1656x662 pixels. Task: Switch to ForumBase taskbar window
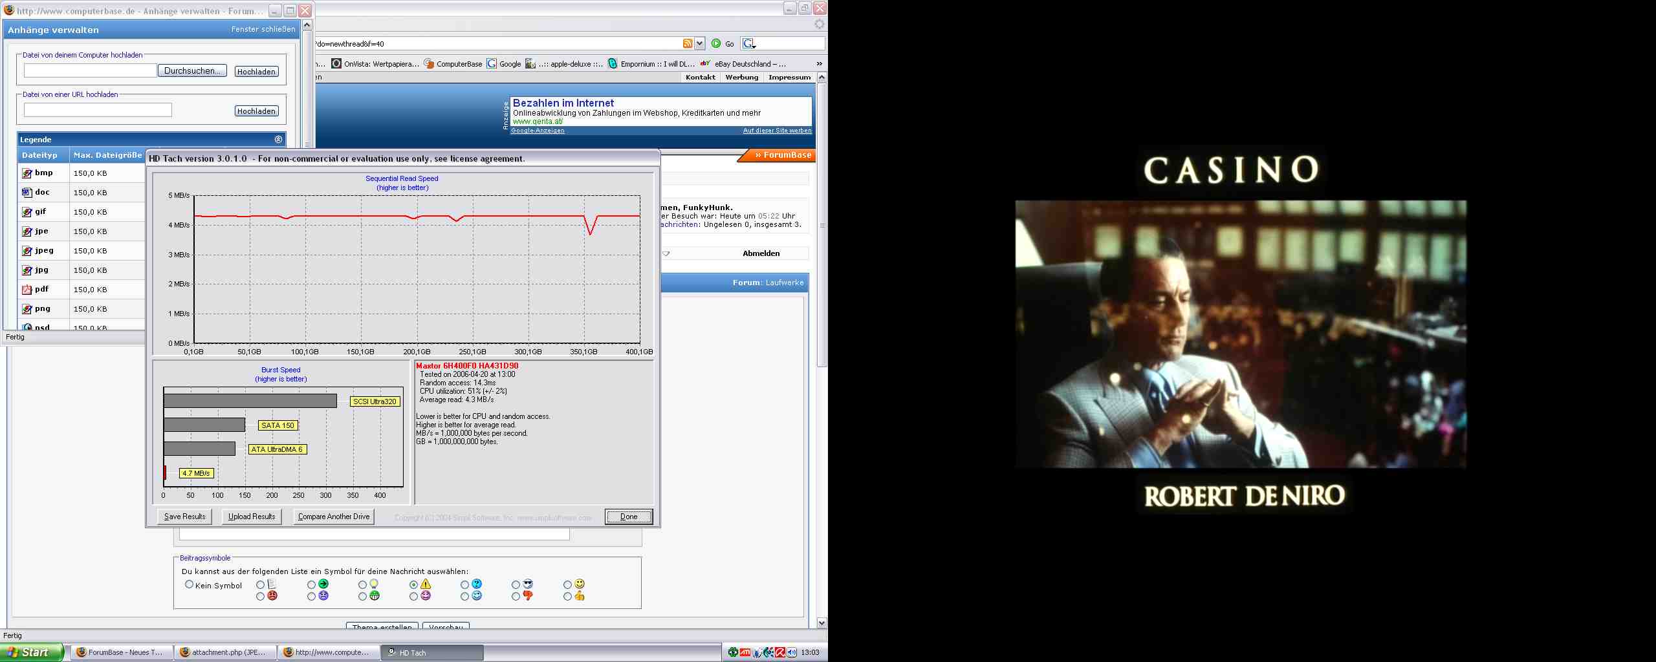pyautogui.click(x=122, y=652)
